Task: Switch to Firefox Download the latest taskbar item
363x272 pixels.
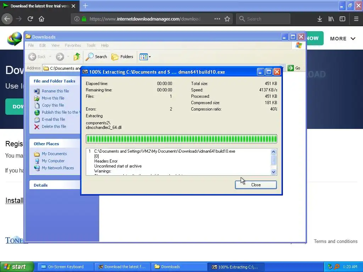Action: [x=122, y=267]
